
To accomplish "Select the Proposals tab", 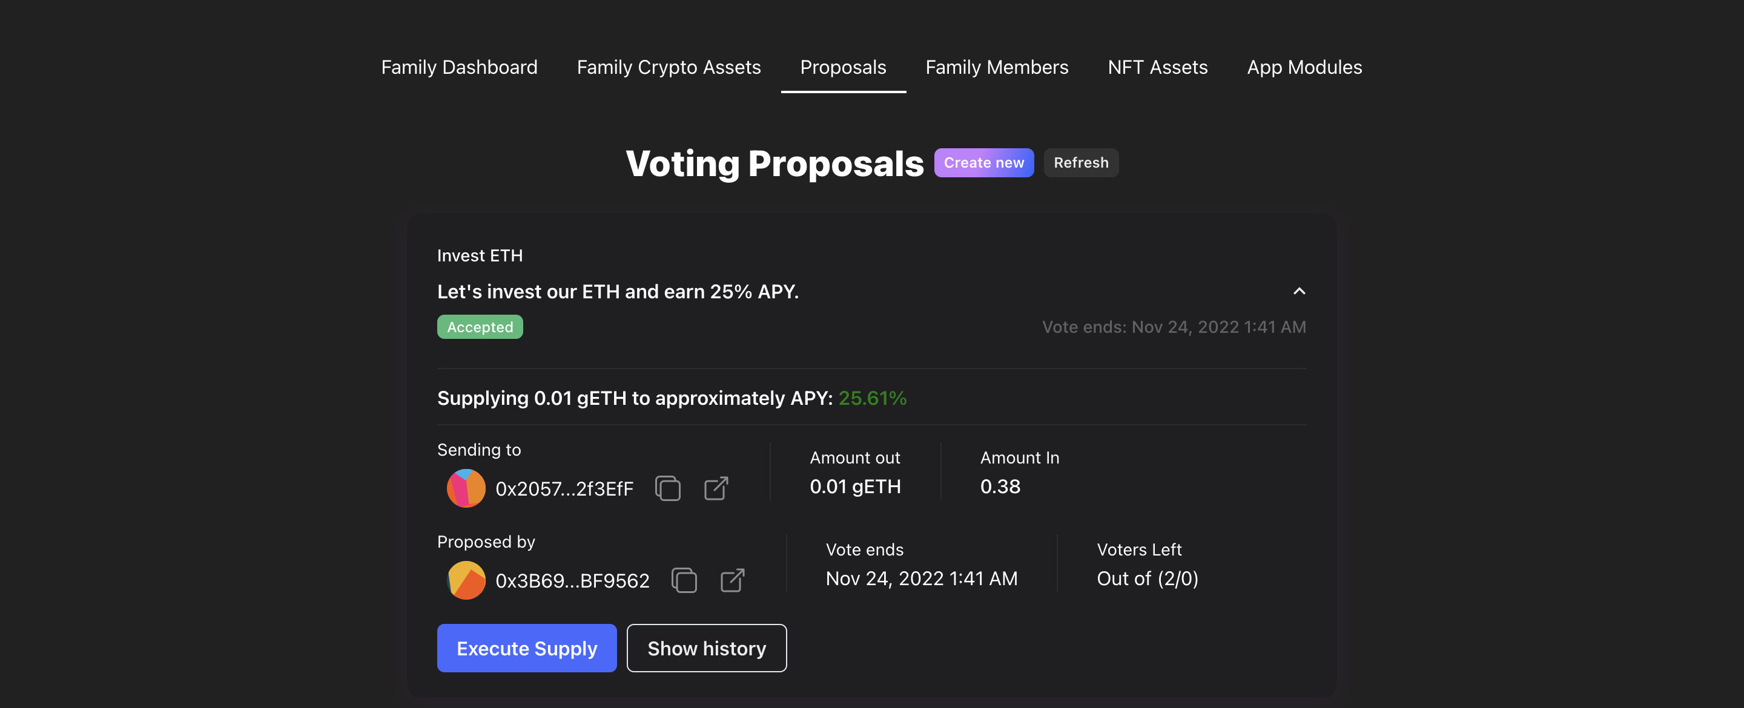I will pyautogui.click(x=843, y=67).
